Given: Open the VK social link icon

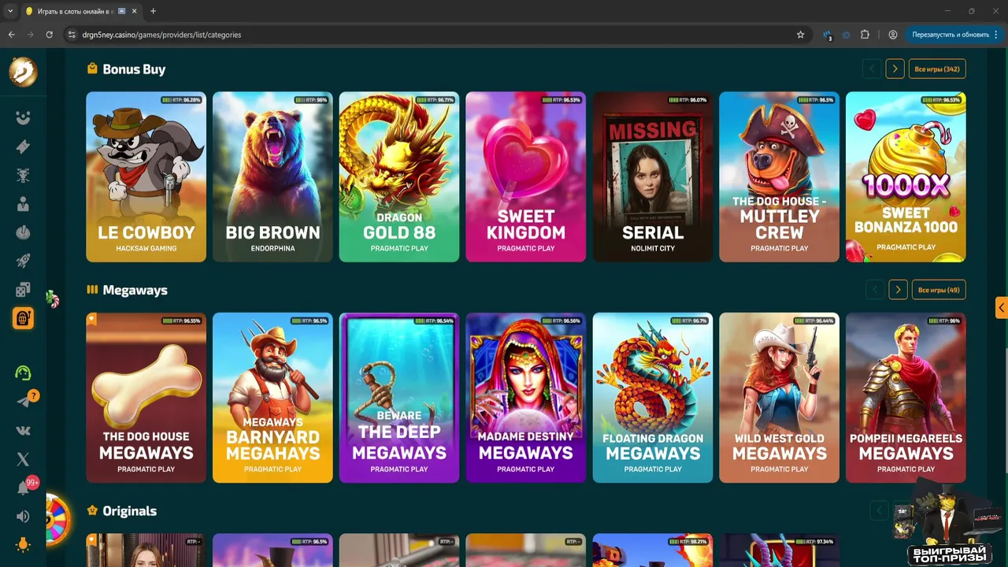Looking at the screenshot, I should pos(23,431).
